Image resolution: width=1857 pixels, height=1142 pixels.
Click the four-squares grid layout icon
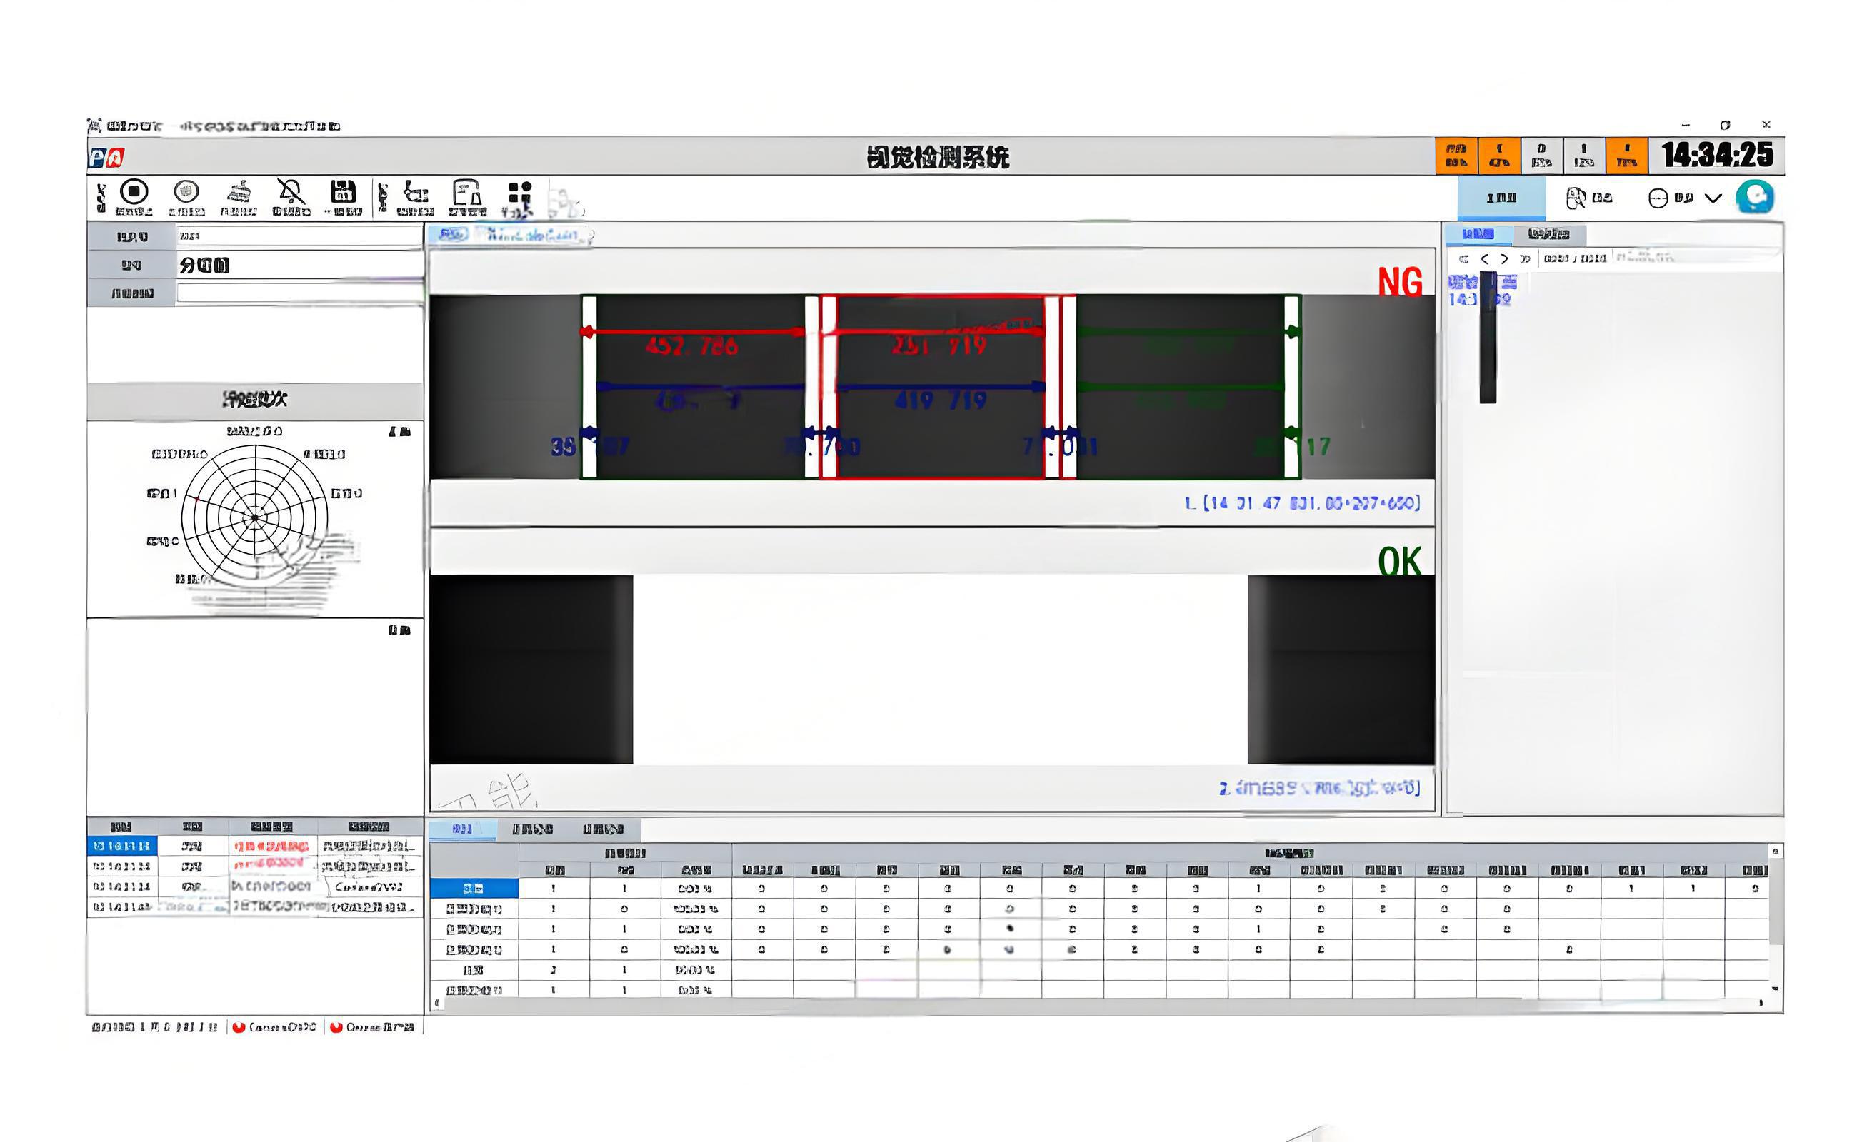519,193
